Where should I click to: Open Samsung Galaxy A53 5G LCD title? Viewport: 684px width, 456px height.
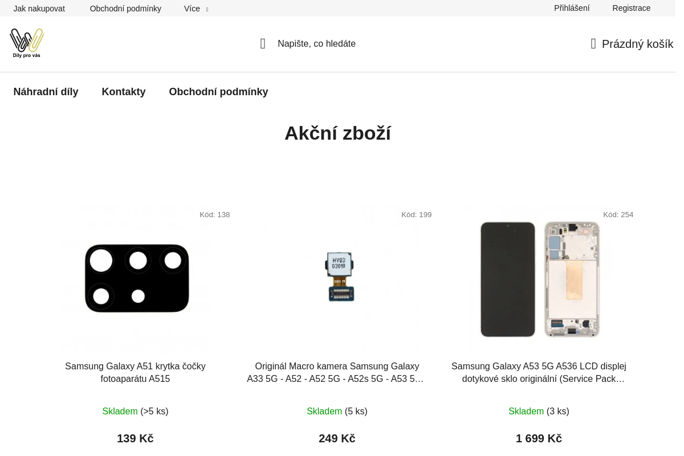pos(539,373)
